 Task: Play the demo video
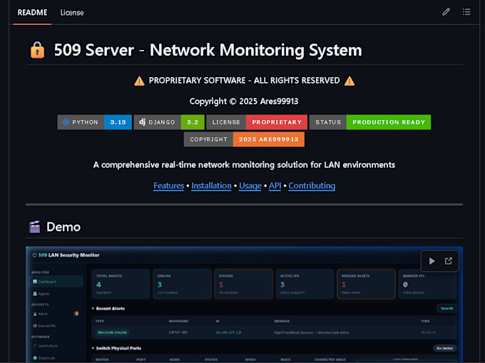tap(432, 261)
